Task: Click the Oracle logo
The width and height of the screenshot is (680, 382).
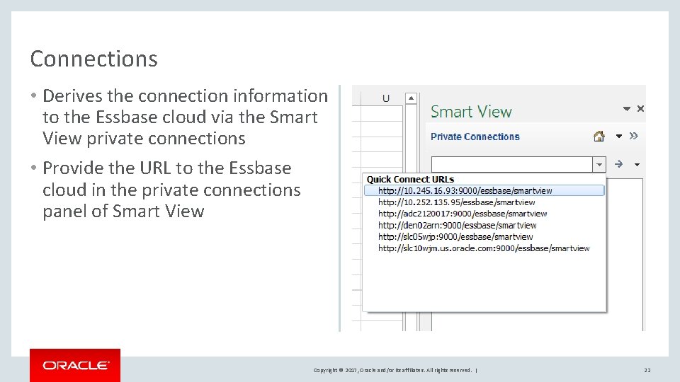Action: 75,366
